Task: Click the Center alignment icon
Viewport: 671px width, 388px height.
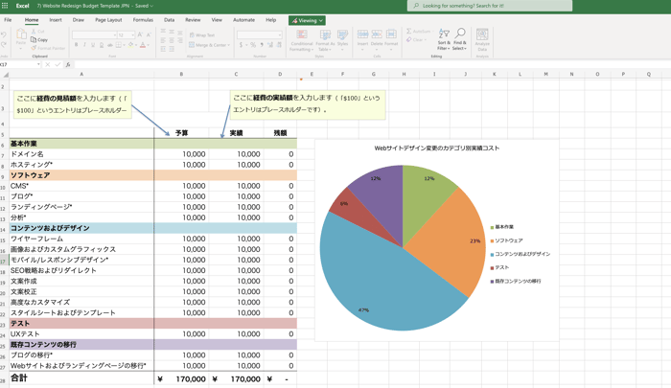Action: pyautogui.click(x=172, y=40)
